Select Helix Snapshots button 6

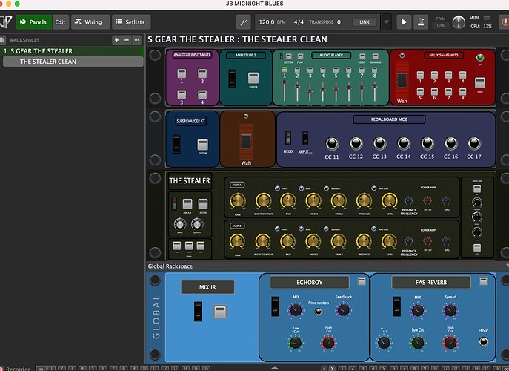[x=434, y=91]
